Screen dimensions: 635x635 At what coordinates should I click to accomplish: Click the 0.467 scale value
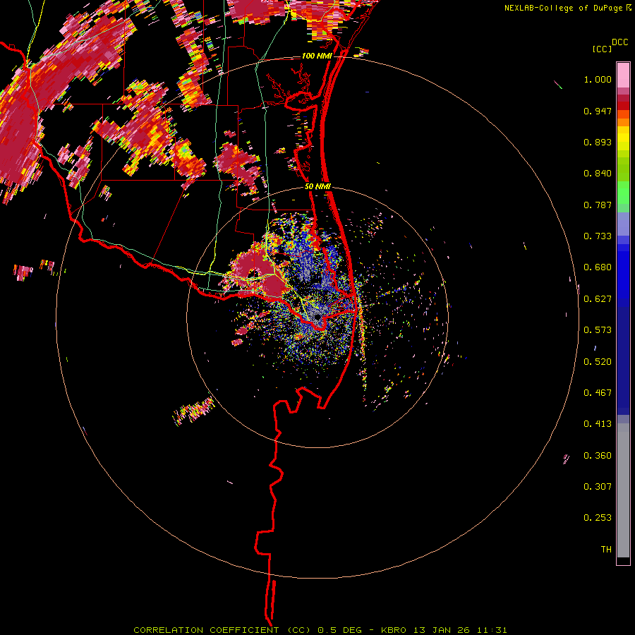598,393
